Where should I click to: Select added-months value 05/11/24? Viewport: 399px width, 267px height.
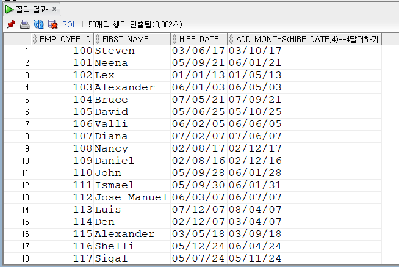[304, 258]
